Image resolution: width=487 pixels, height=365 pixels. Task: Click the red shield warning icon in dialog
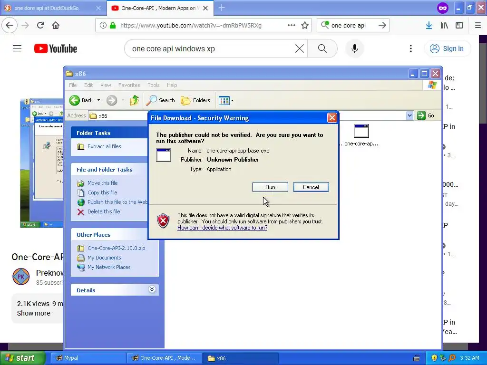[x=163, y=221]
